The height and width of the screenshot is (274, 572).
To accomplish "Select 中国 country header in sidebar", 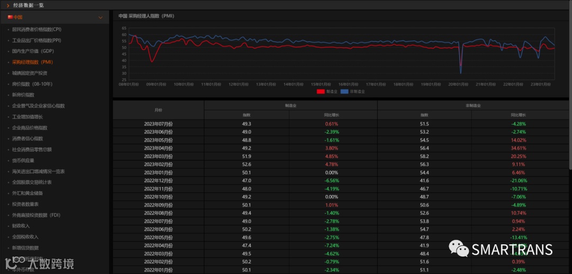I will [55, 17].
